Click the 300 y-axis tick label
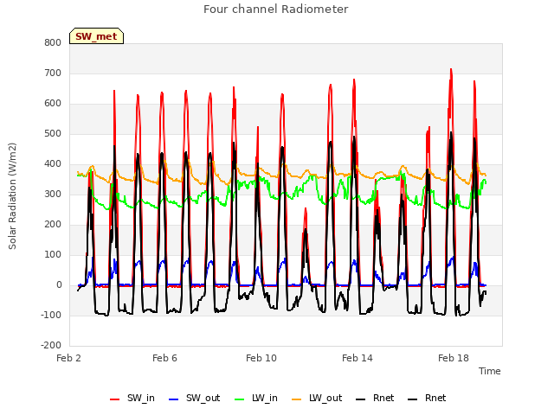 53,195
